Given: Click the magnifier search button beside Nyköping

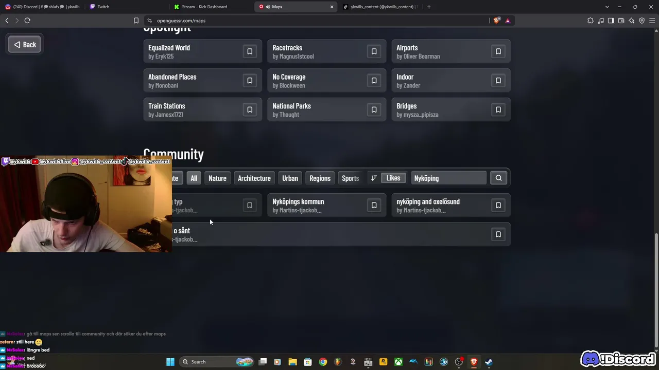Looking at the screenshot, I should click(x=498, y=178).
